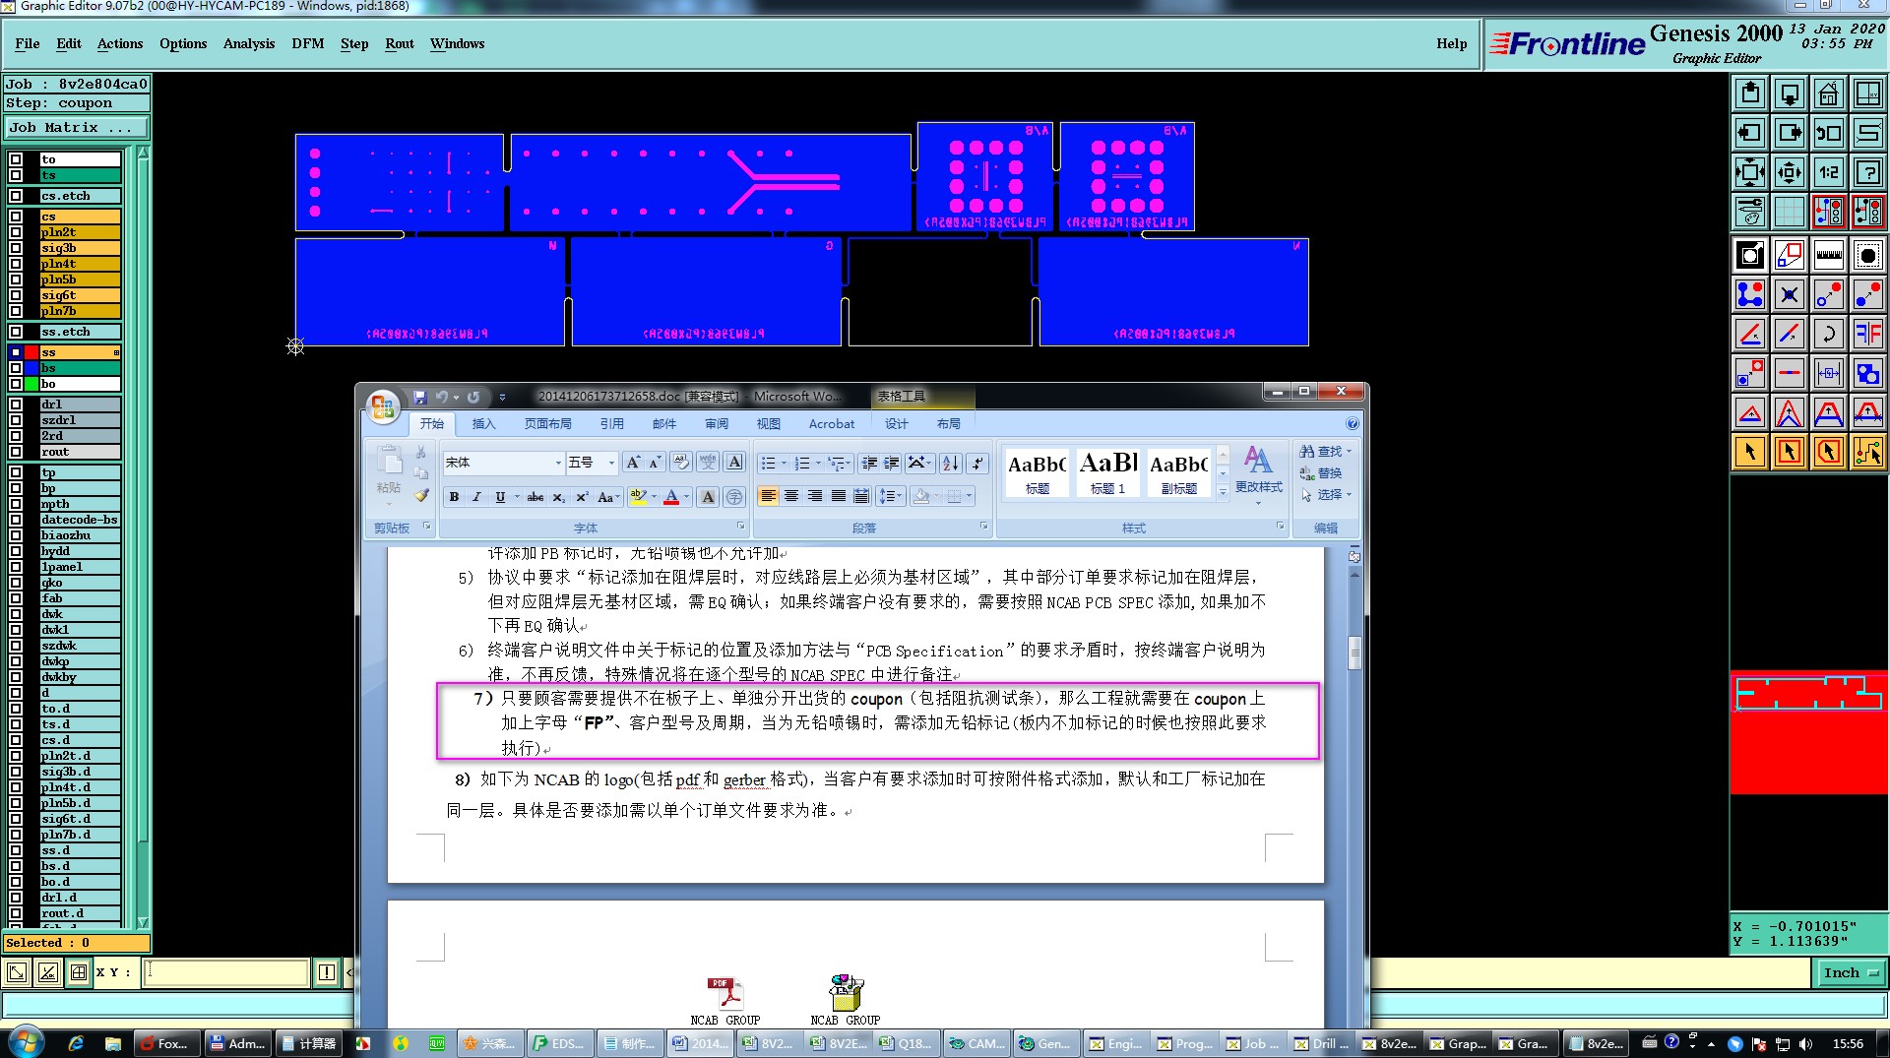
Task: Switch to the Acrobat tab in Word
Action: pos(832,424)
